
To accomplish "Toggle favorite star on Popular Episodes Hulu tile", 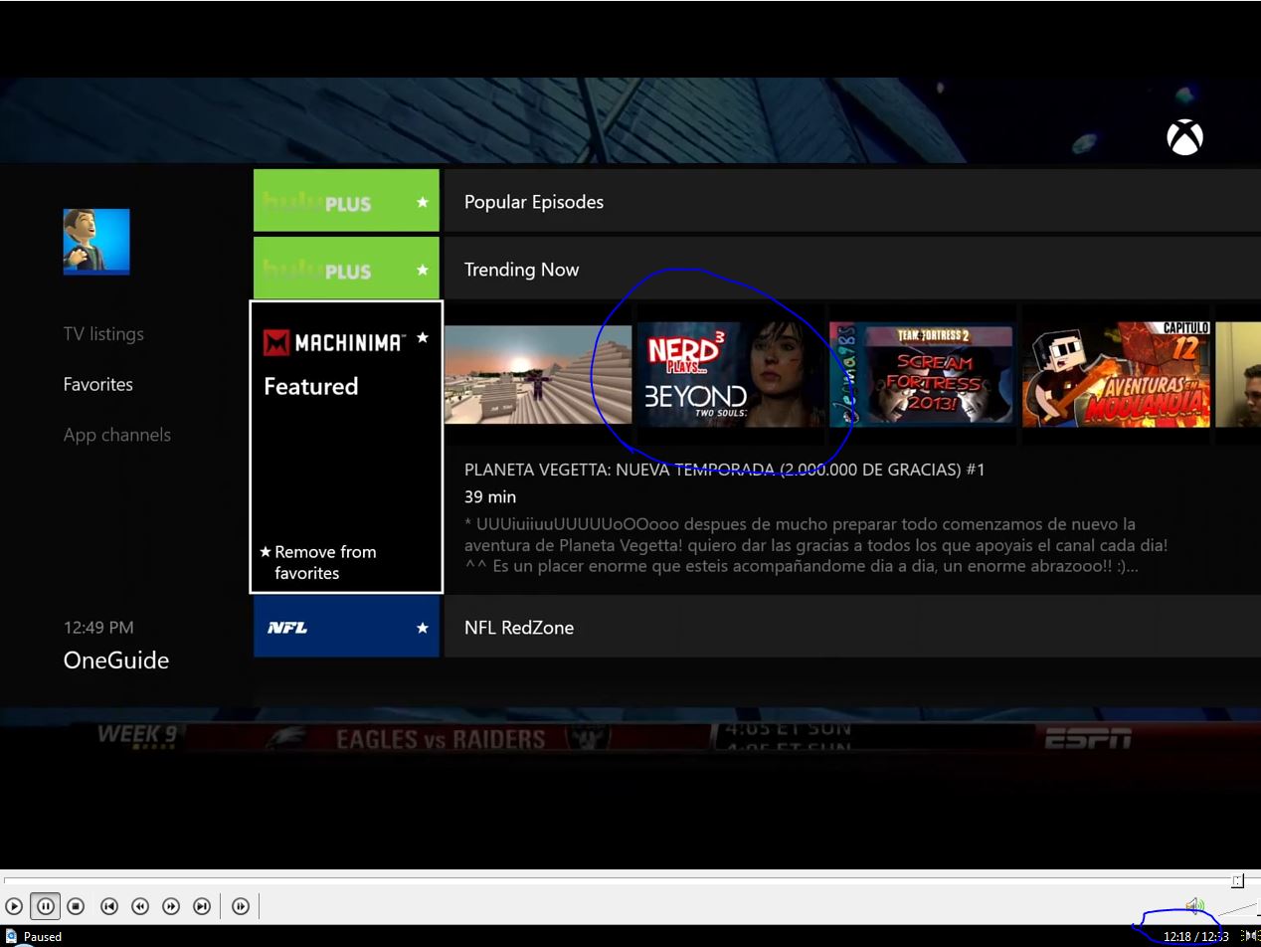I will pos(423,203).
